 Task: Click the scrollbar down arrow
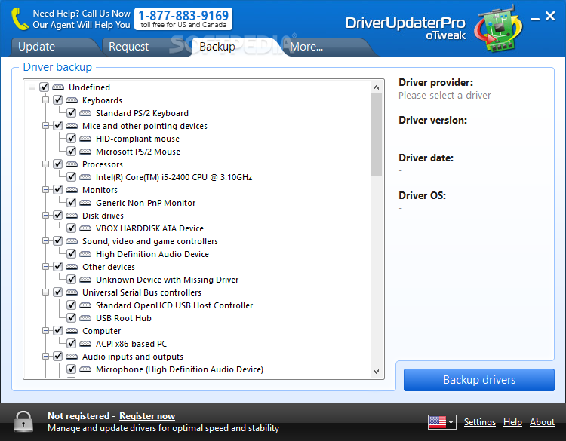pos(376,372)
